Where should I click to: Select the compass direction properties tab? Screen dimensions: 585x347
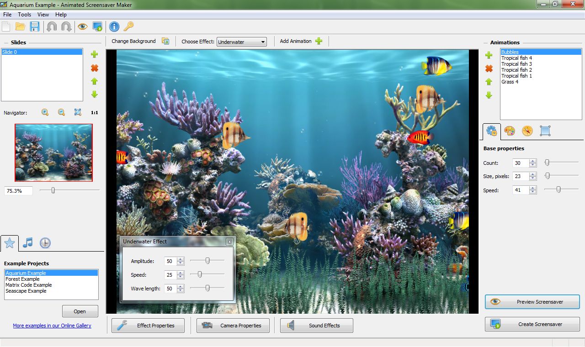[x=527, y=131]
